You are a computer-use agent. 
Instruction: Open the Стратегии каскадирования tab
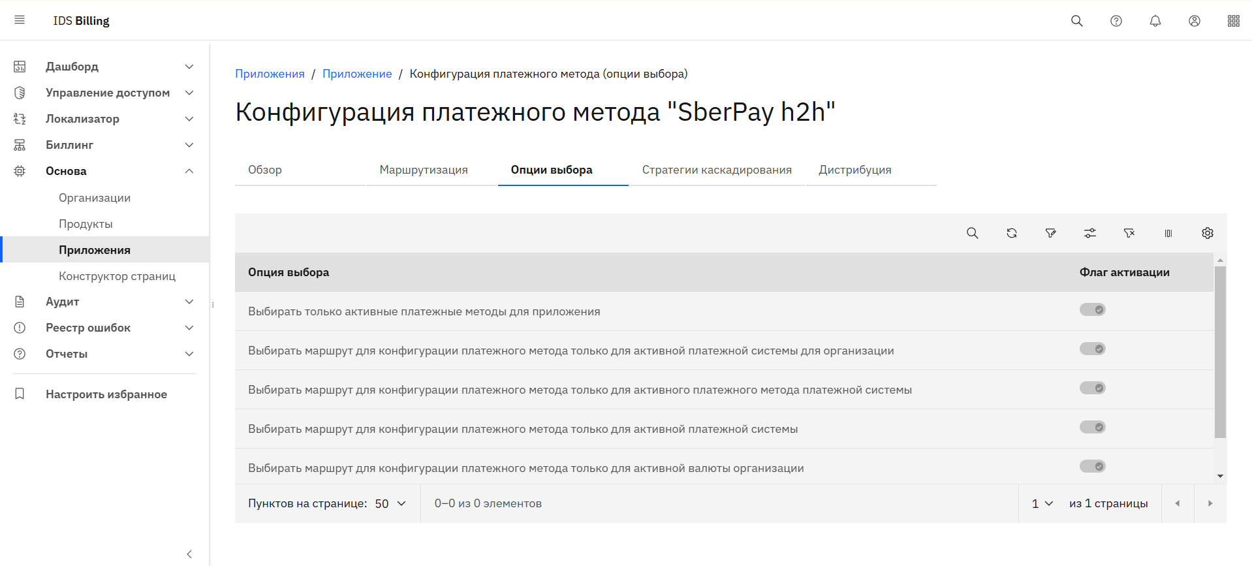716,170
